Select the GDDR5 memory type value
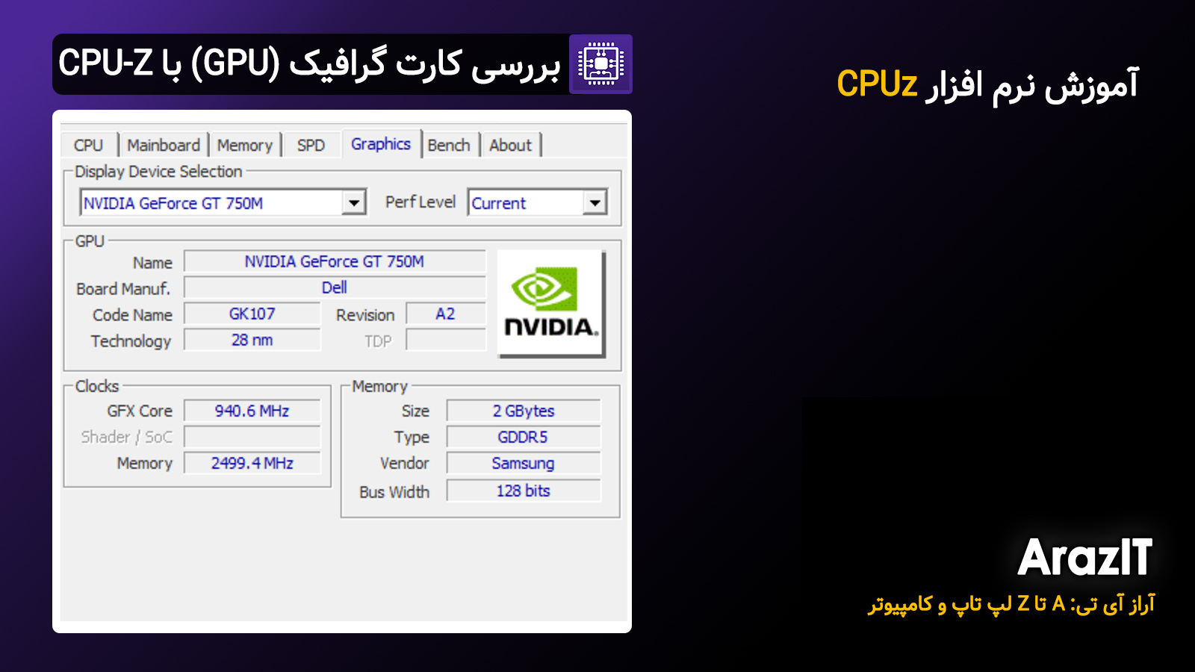 click(x=524, y=437)
